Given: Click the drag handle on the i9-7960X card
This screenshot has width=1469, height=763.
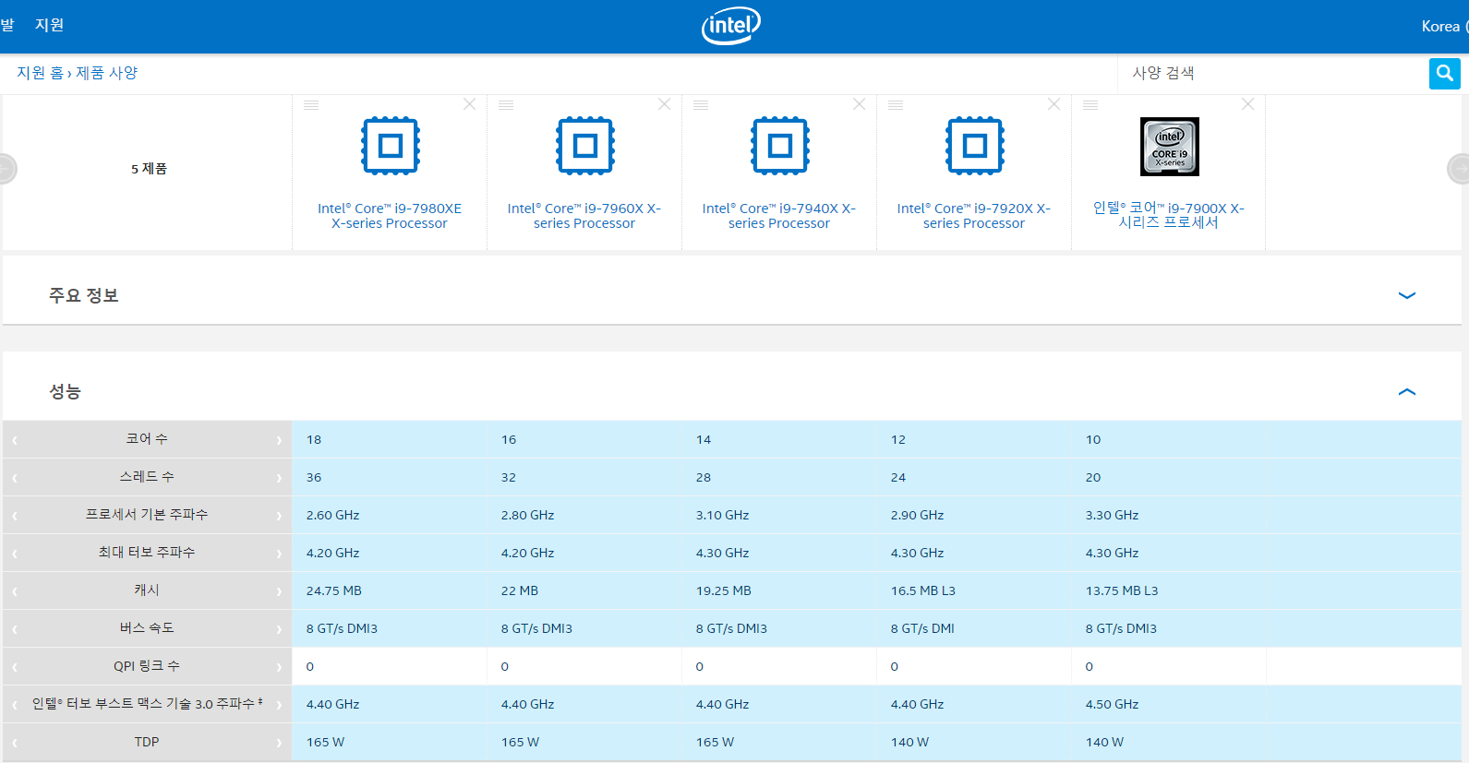Looking at the screenshot, I should pyautogui.click(x=506, y=105).
